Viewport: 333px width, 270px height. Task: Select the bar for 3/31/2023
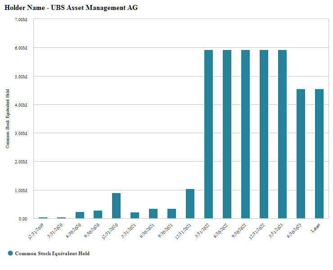point(283,134)
